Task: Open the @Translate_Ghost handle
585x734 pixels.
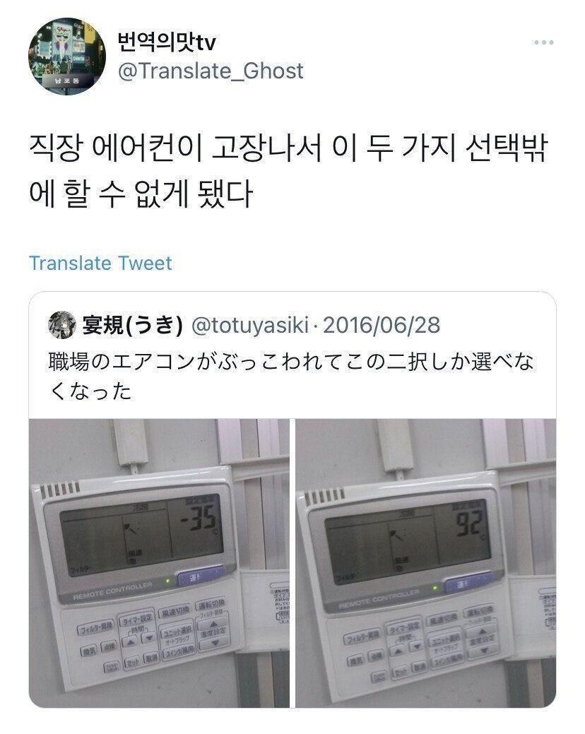Action: pos(211,71)
